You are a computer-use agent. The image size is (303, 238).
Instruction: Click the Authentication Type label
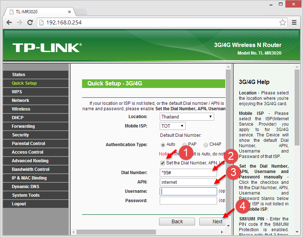pyautogui.click(x=126, y=145)
